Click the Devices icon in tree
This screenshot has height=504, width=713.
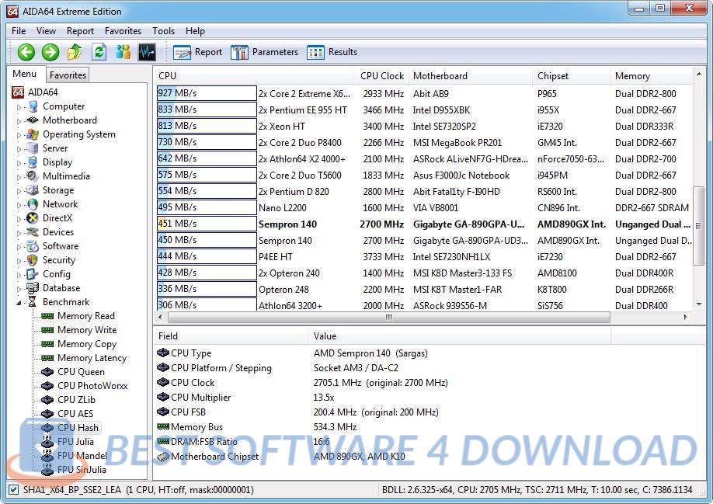coord(33,232)
